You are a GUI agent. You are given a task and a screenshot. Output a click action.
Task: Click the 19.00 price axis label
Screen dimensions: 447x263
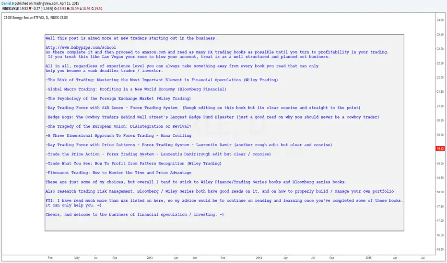tap(440, 164)
